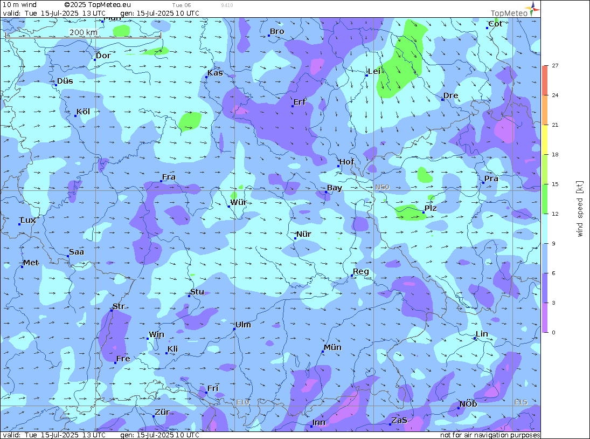Click the 9 value on the legend
Image resolution: width=590 pixels, height=439 pixels.
pyautogui.click(x=553, y=244)
